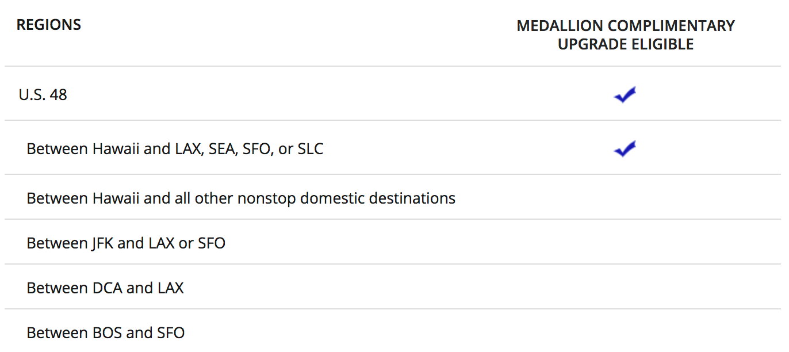Click the Between DCA and LAX row label
This screenshot has width=789, height=352.
(x=105, y=288)
